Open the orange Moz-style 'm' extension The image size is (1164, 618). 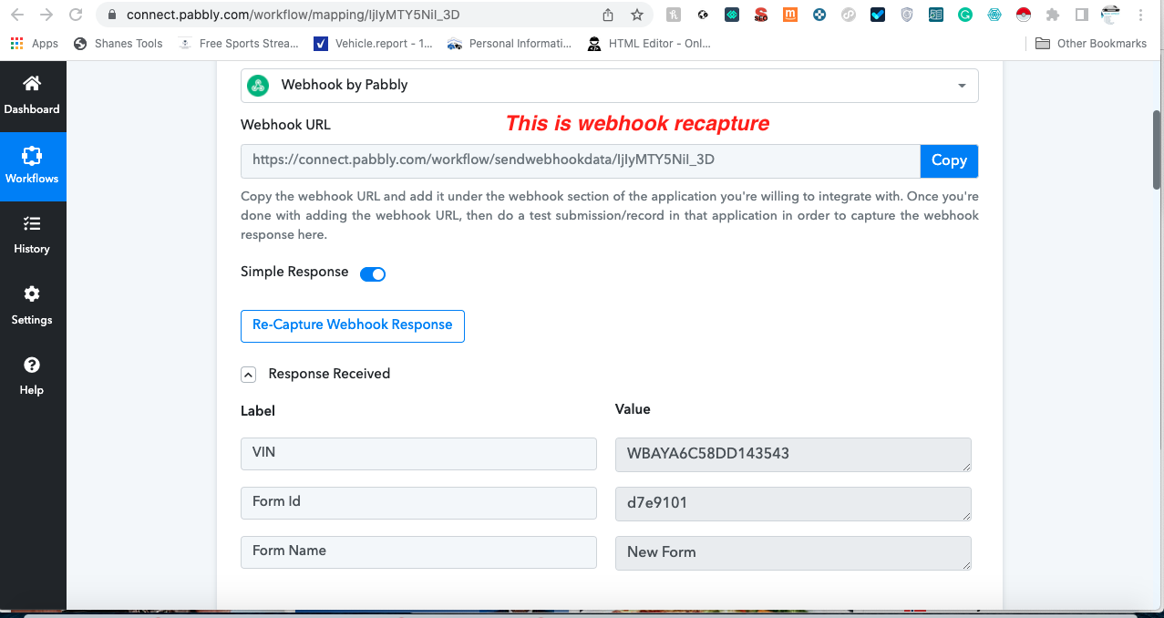(x=790, y=15)
